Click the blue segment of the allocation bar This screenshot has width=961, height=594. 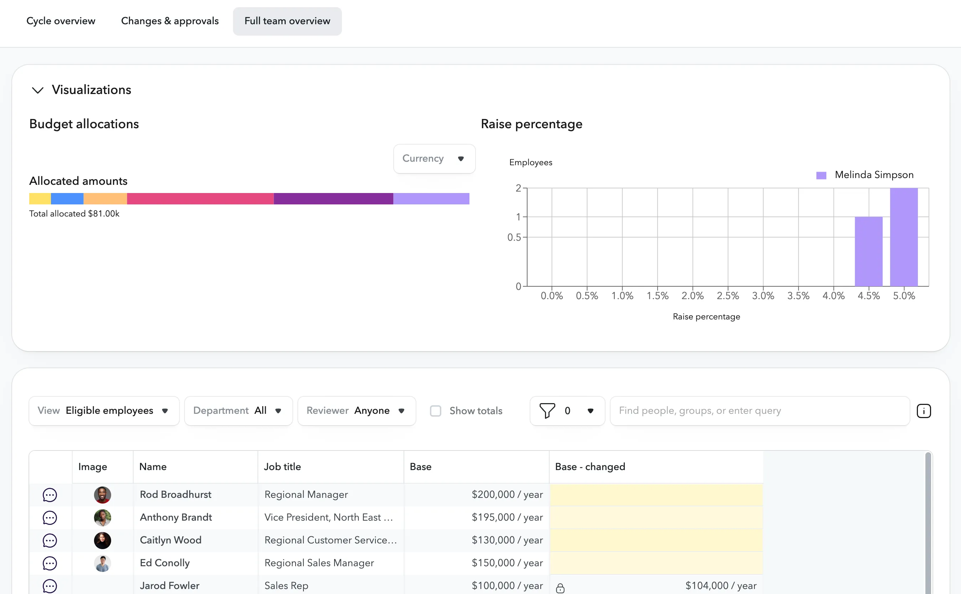click(x=67, y=199)
